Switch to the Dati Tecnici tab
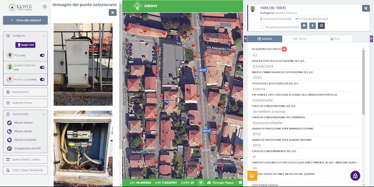Viewport: 374px width, 187px height. click(x=300, y=39)
